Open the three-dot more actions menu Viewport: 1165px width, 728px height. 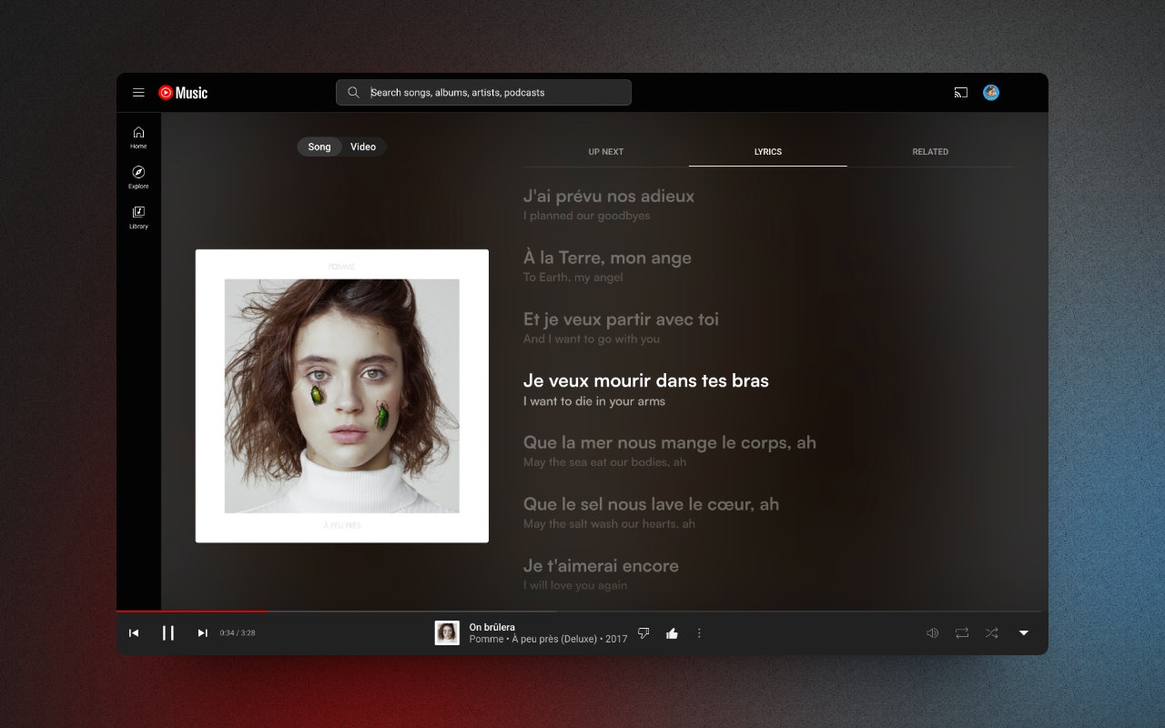point(699,633)
